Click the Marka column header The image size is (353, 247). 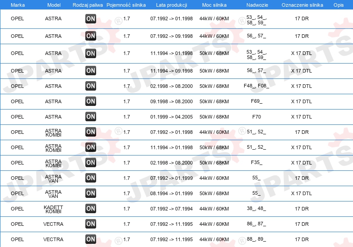point(18,5)
